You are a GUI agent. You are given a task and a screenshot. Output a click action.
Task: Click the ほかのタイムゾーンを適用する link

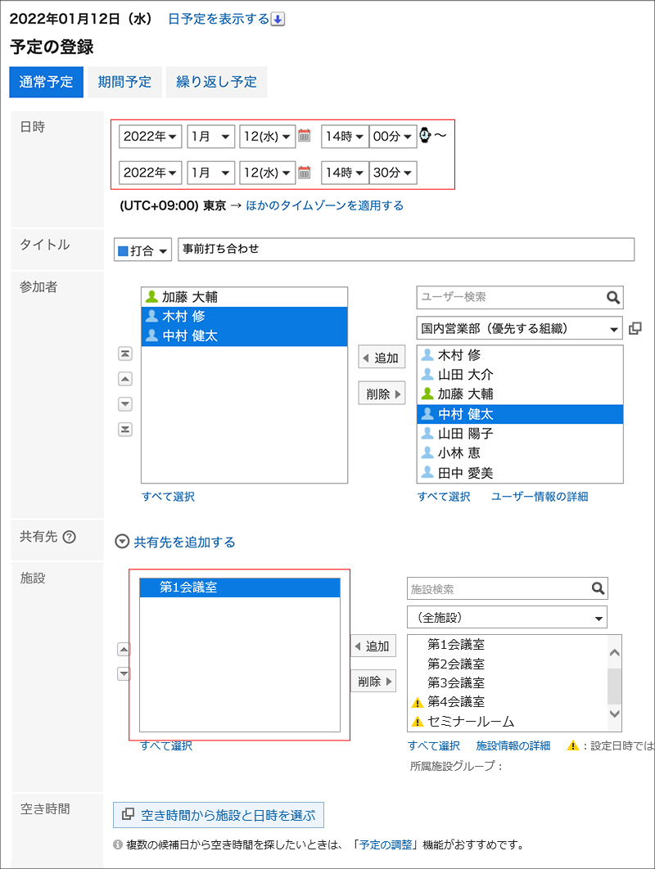(x=324, y=205)
